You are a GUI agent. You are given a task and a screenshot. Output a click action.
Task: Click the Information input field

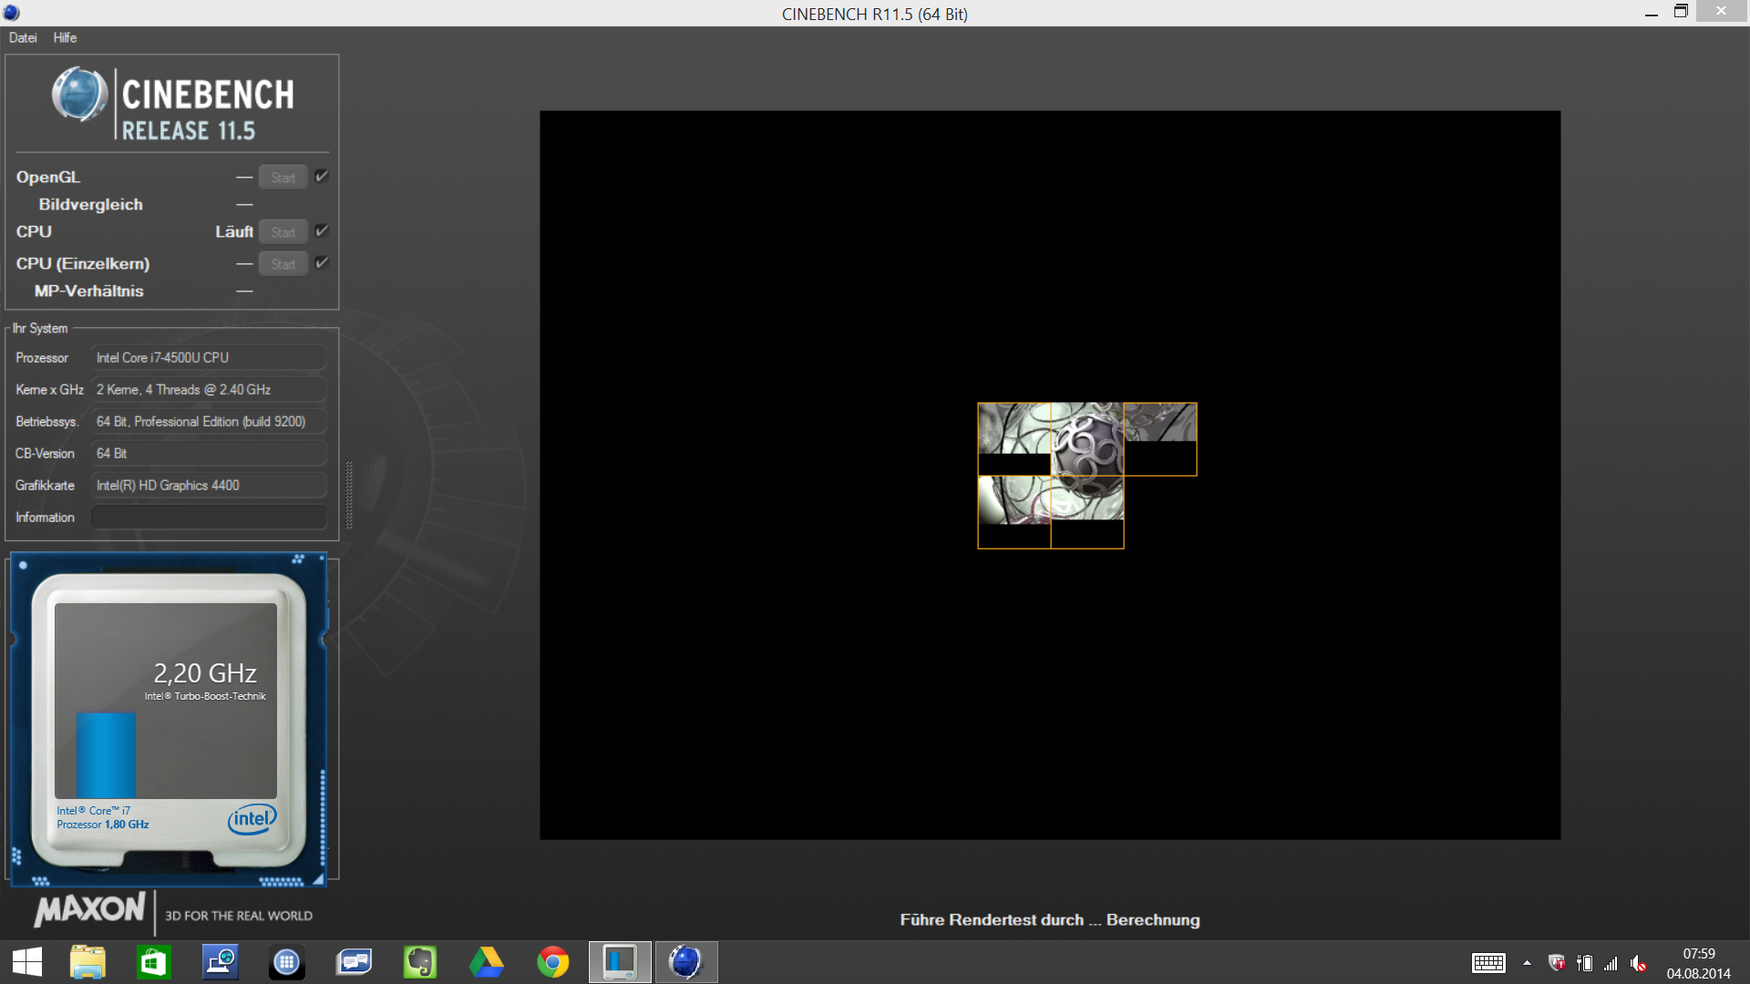(x=209, y=518)
